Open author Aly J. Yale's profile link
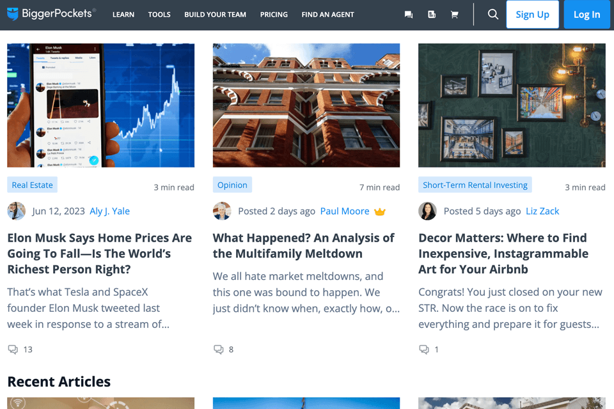The width and height of the screenshot is (614, 409). (x=109, y=211)
